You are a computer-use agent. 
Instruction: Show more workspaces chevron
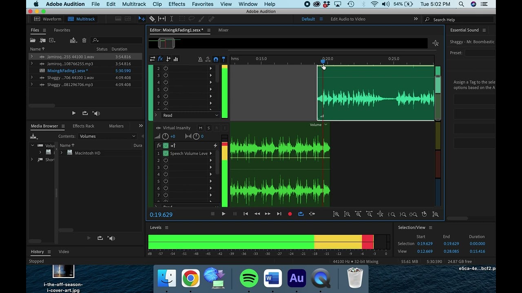[416, 19]
